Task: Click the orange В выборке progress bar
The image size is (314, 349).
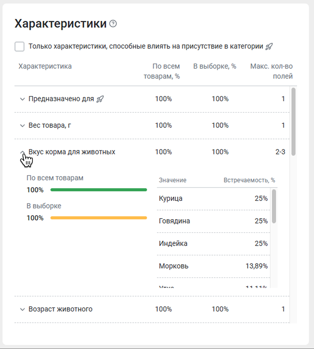Action: tap(98, 218)
